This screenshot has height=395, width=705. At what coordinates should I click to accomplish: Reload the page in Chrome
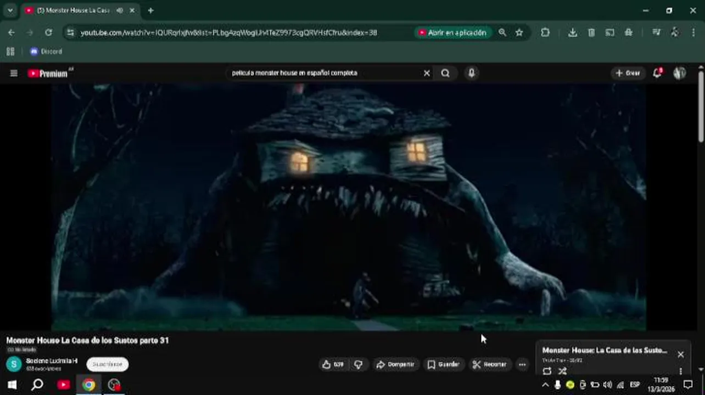click(x=48, y=33)
